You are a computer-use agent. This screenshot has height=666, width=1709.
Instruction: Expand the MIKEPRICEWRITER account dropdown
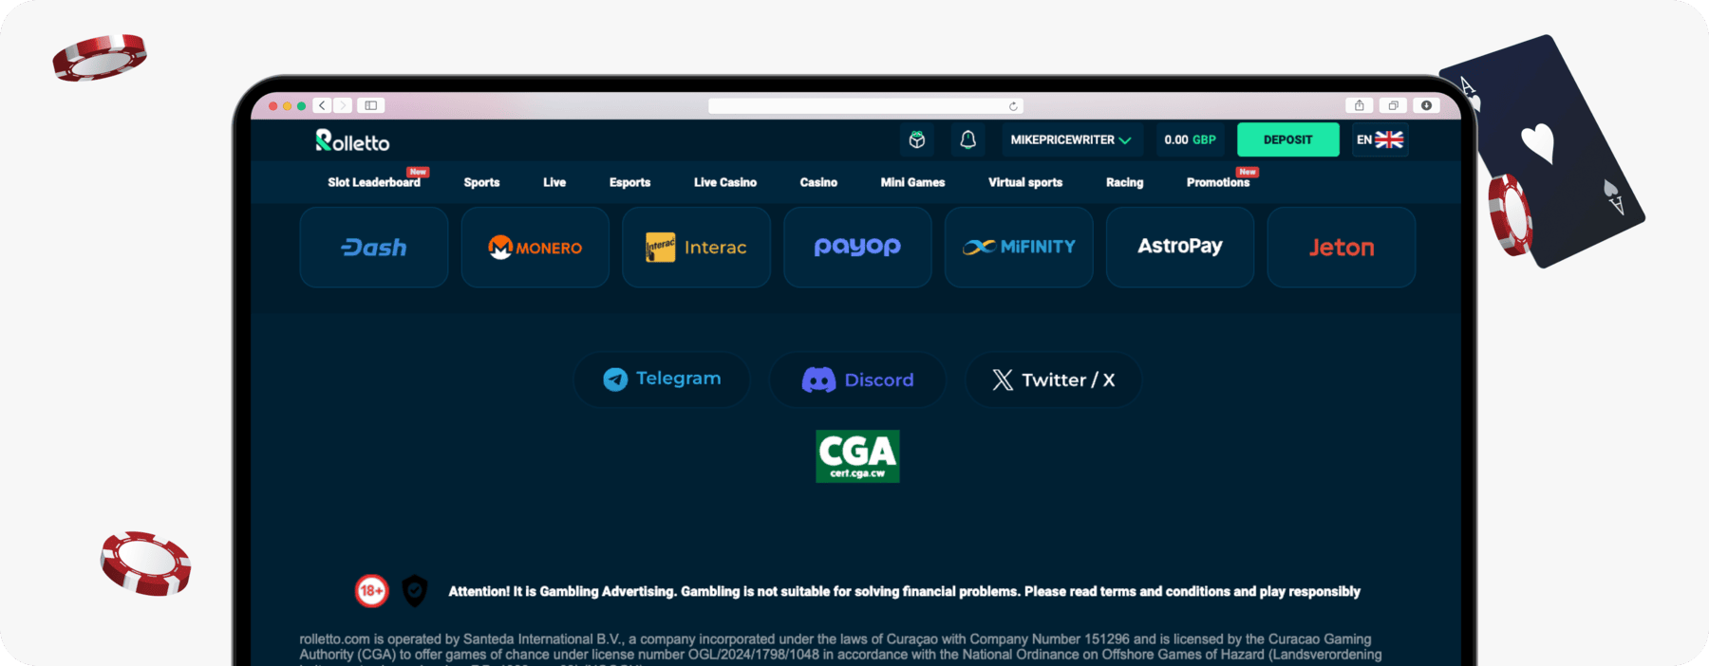tap(1071, 139)
